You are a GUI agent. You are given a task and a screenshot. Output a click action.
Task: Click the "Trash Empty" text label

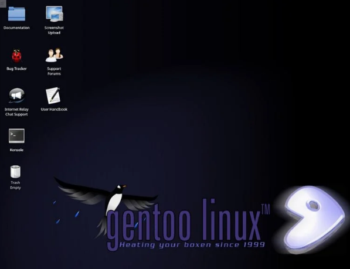click(15, 185)
